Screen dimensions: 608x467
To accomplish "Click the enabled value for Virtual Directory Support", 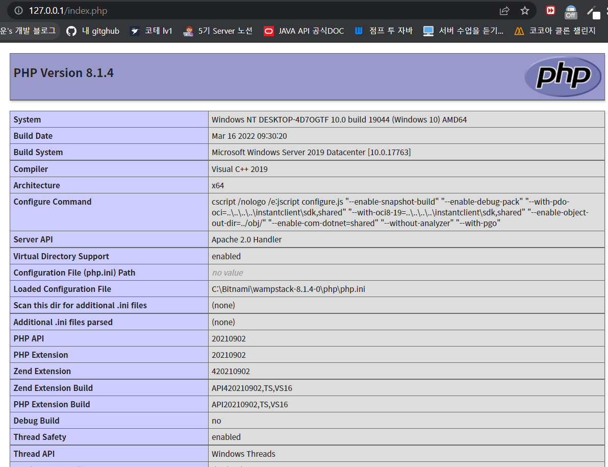I will (226, 256).
